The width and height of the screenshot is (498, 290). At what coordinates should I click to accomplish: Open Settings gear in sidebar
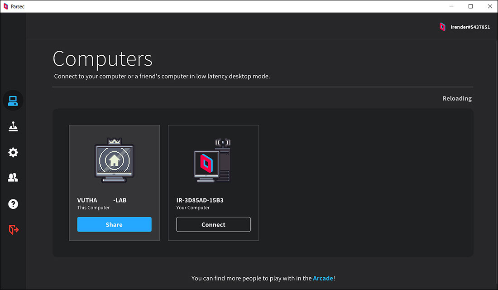pyautogui.click(x=13, y=152)
